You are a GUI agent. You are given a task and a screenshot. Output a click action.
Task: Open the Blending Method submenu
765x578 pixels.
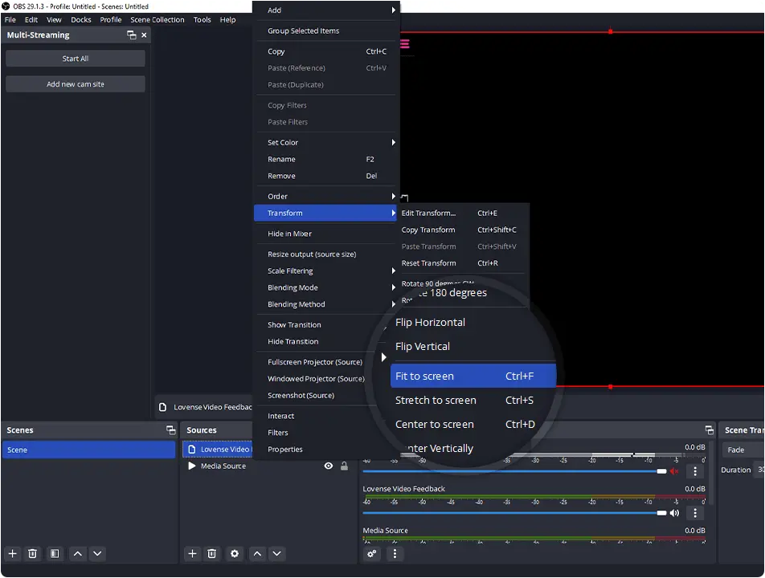(325, 304)
